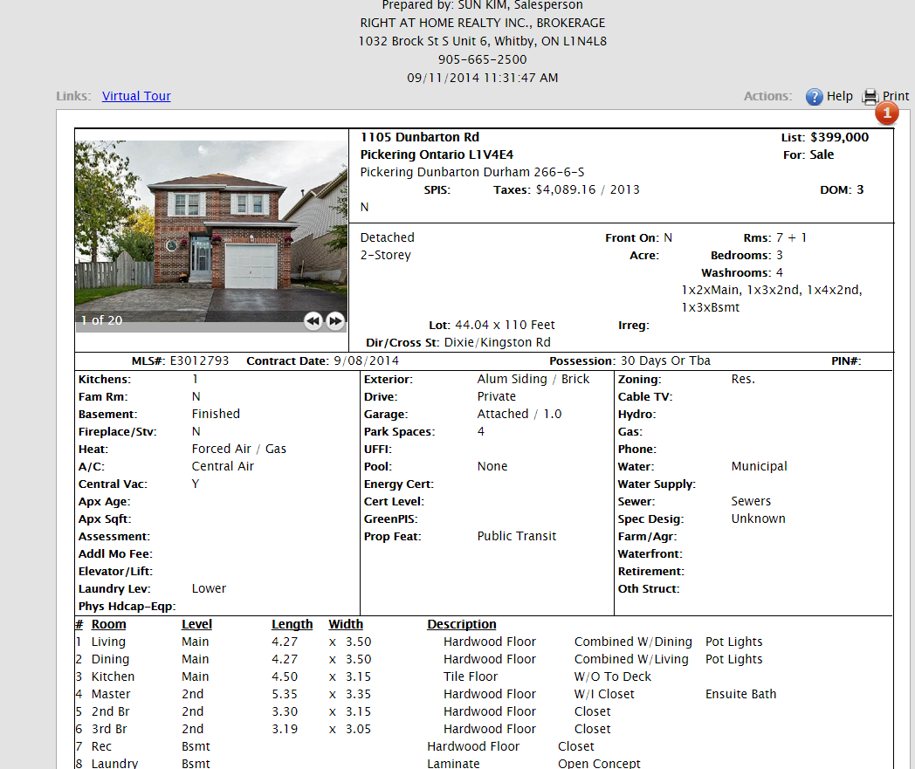Click the Level column header
Viewport: 915px width, 769px height.
pyautogui.click(x=196, y=624)
